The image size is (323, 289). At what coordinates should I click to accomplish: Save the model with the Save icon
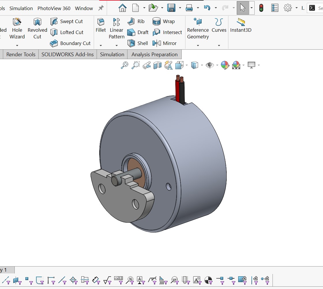pos(171,8)
